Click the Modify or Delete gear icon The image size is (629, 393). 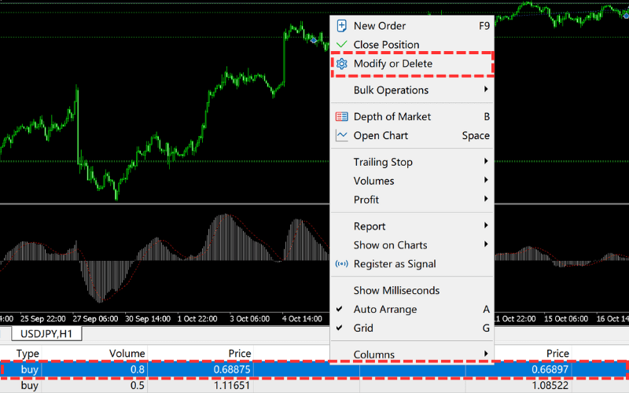(341, 64)
